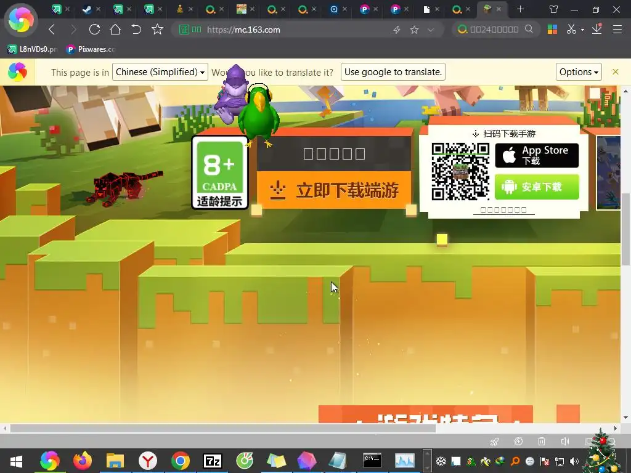Click the underlined link below QR code
Screen dimensions: 631x473
tap(504, 209)
